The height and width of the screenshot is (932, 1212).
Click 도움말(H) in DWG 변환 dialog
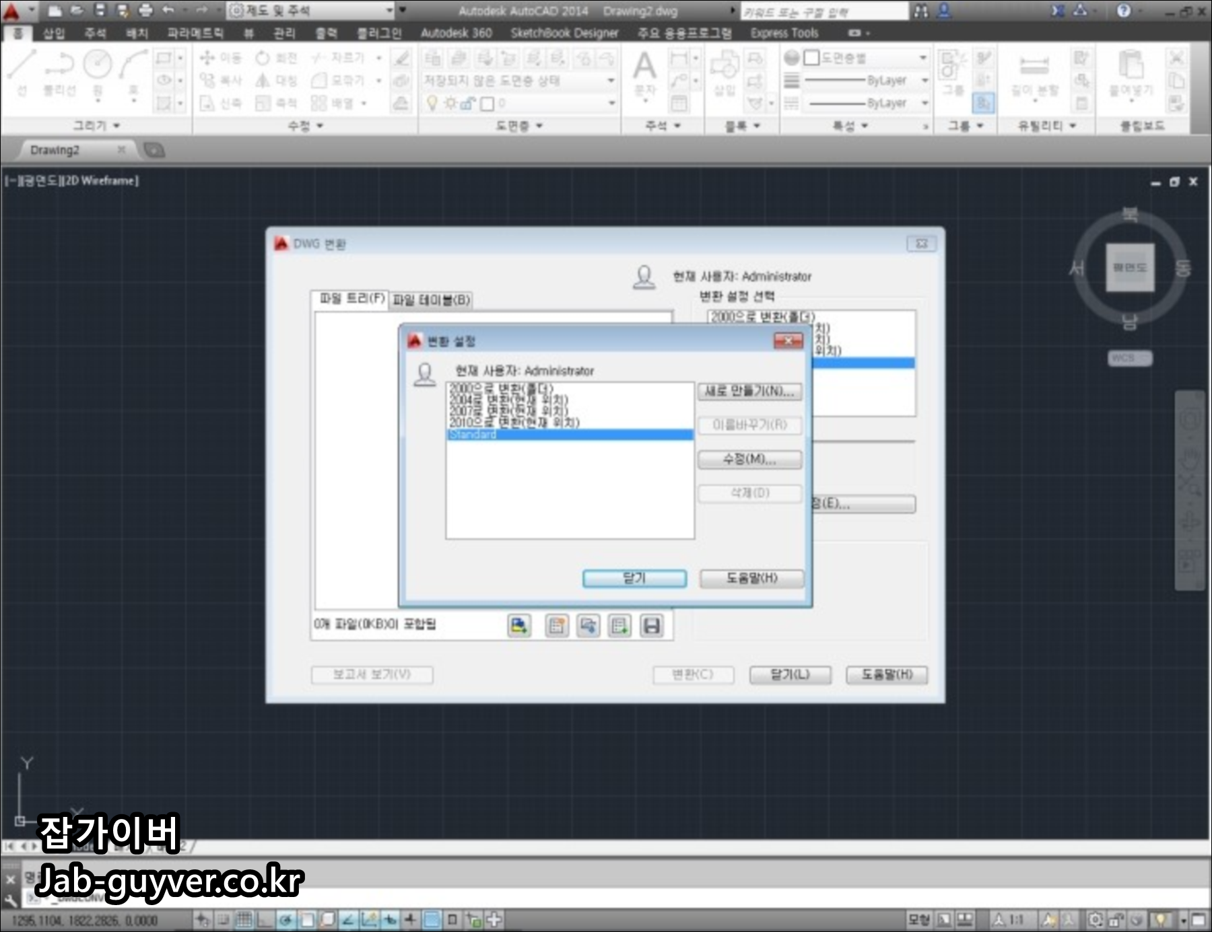pyautogui.click(x=887, y=674)
